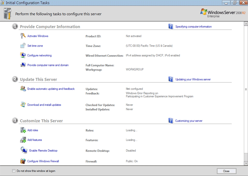Open Customizing your server help link
This screenshot has width=248, height=176.
(x=189, y=121)
